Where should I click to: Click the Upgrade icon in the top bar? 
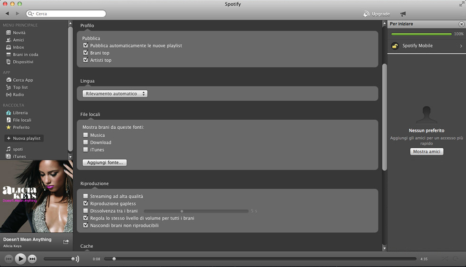tap(366, 14)
